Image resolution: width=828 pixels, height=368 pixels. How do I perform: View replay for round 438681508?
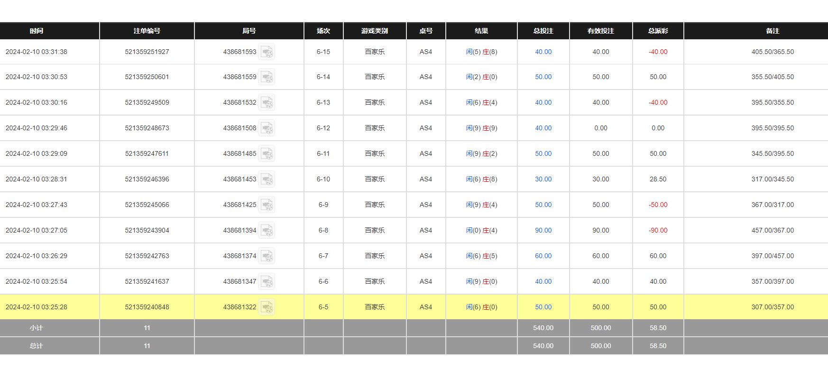click(267, 128)
